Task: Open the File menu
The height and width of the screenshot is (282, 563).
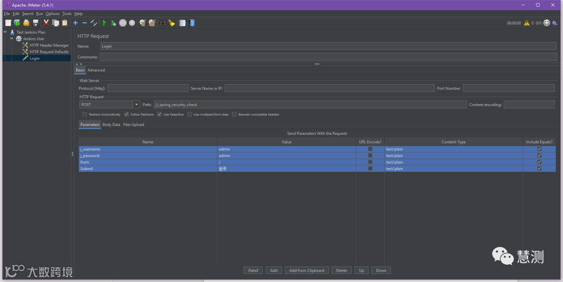Action: [x=7, y=14]
